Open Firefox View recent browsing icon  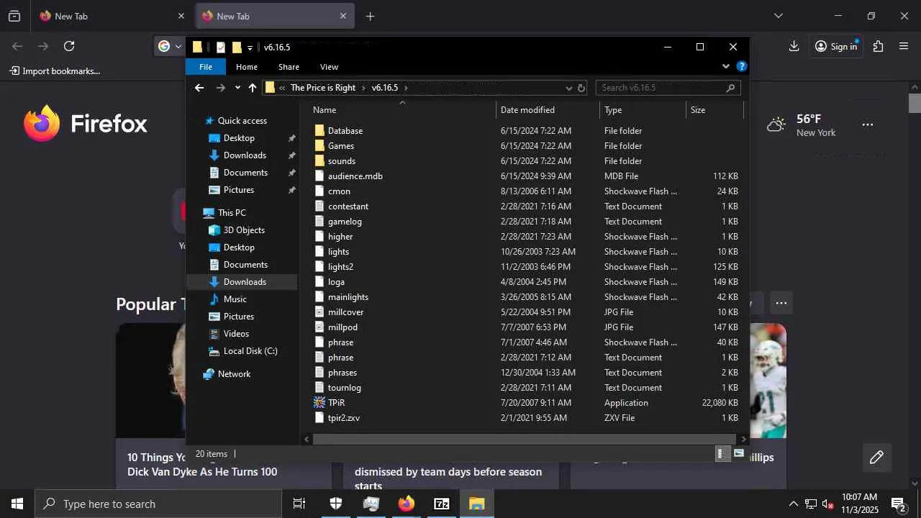click(14, 16)
